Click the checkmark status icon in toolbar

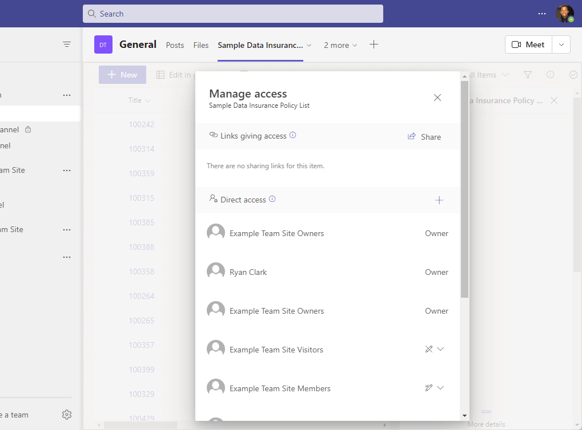tap(573, 75)
